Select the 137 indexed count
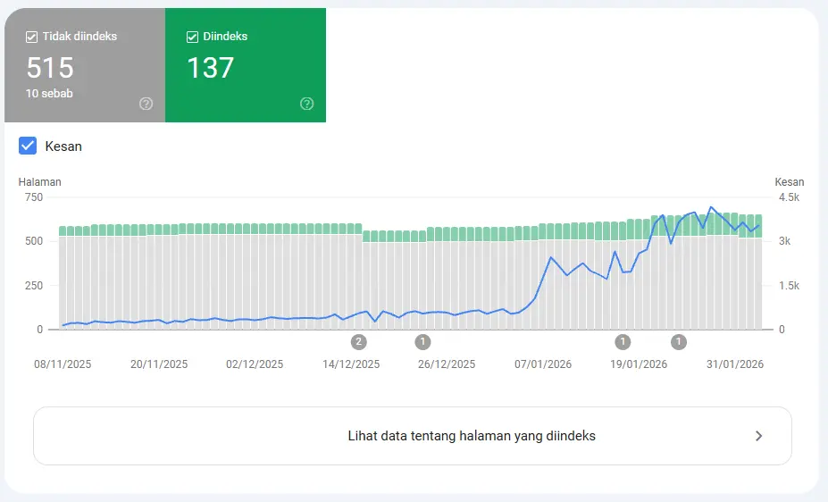This screenshot has height=502, width=828. click(x=210, y=68)
